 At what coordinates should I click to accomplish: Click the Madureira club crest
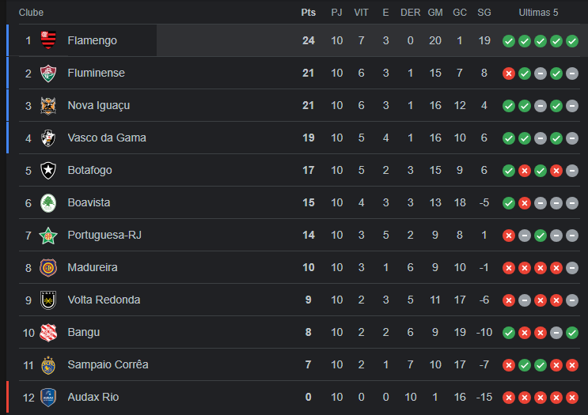point(48,268)
